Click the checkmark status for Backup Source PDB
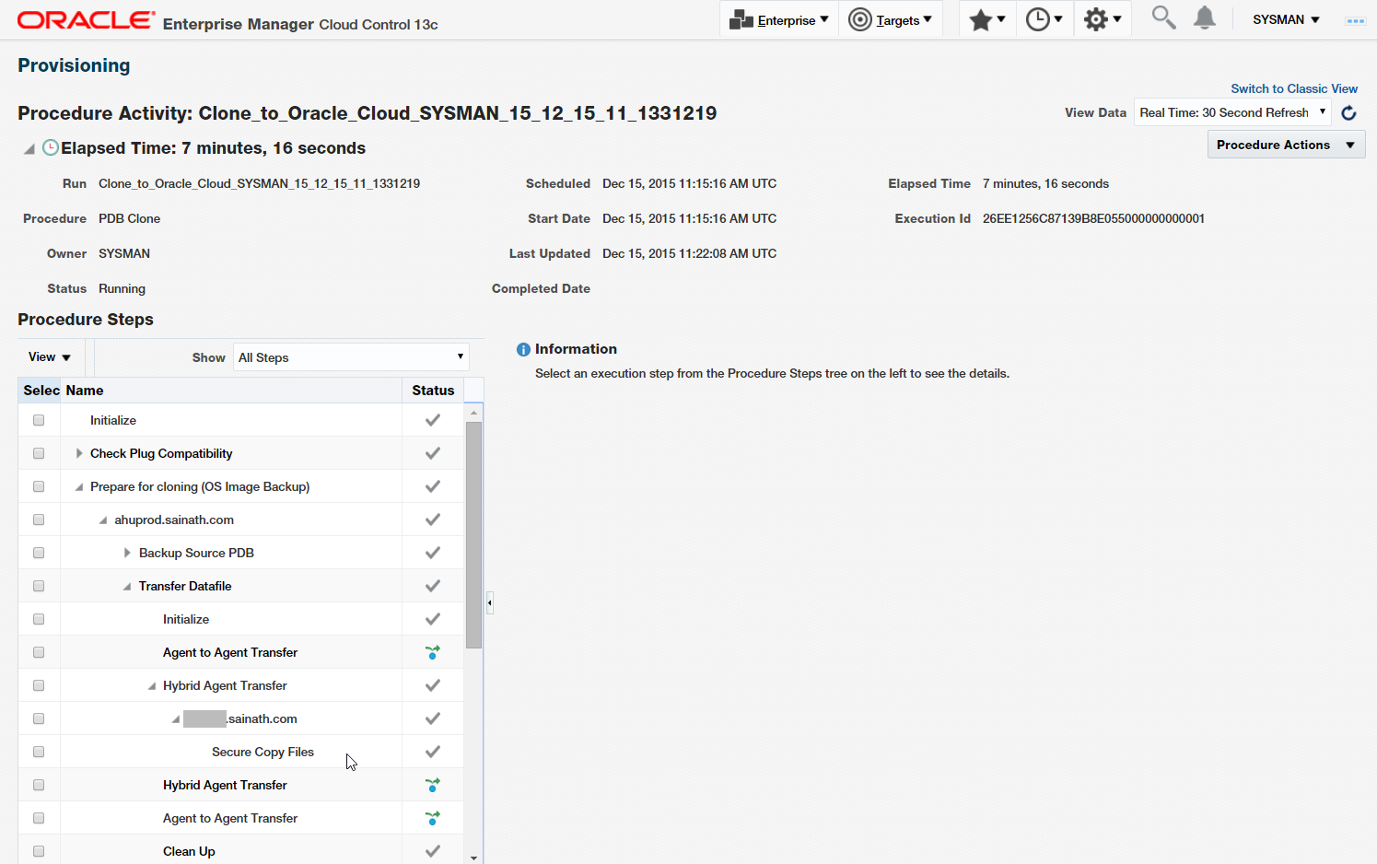The image size is (1377, 864). 432,553
